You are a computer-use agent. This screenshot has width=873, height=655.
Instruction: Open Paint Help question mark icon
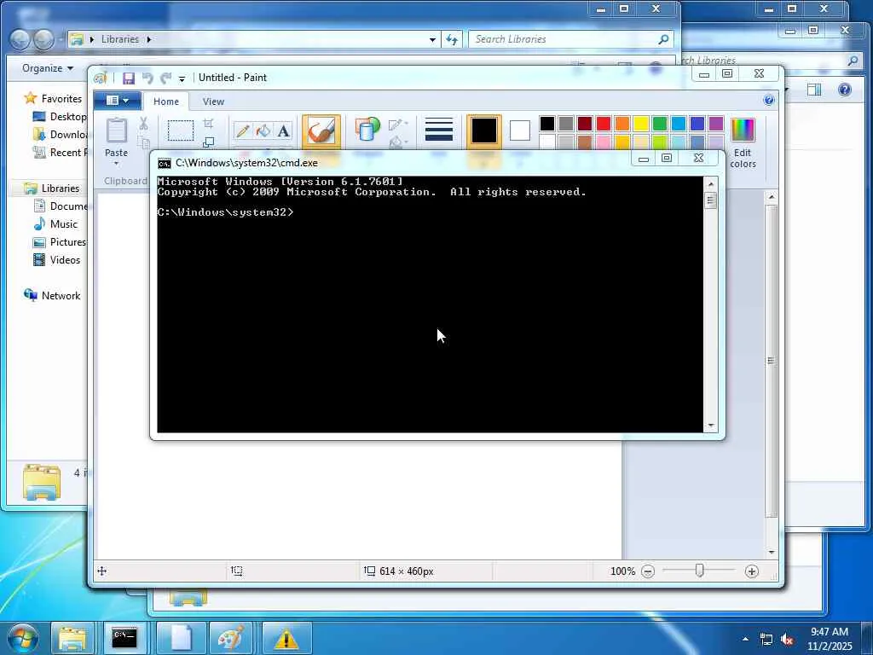coord(769,101)
